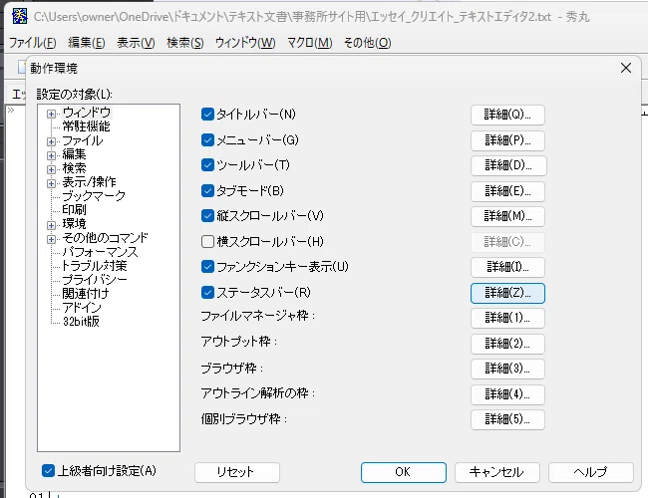This screenshot has width=648, height=498.
Task: Select 常駐機能 in settings tree
Action: click(x=86, y=126)
